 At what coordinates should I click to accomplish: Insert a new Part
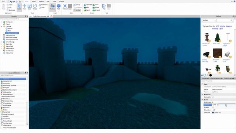click(x=59, y=7)
